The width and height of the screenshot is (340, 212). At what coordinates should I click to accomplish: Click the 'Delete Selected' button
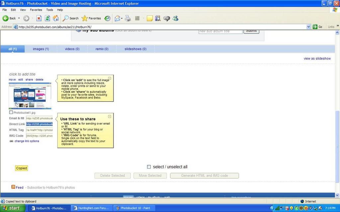tap(113, 176)
